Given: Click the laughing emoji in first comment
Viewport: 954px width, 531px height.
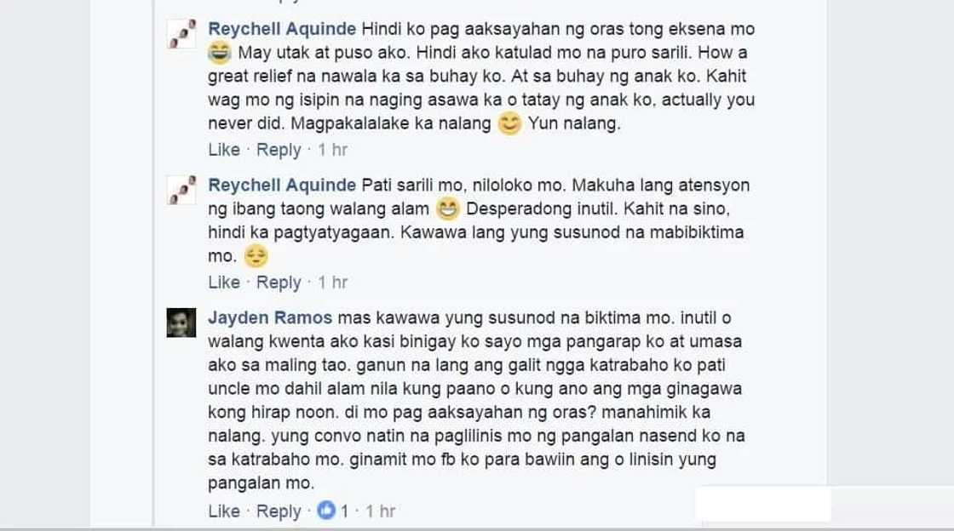Looking at the screenshot, I should 220,53.
